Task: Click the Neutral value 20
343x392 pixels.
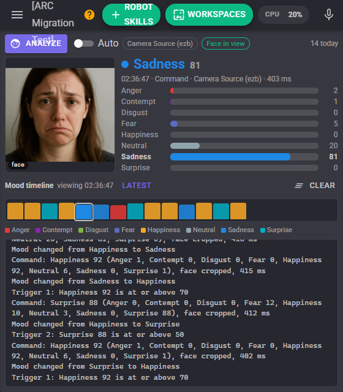Action: (x=333, y=146)
